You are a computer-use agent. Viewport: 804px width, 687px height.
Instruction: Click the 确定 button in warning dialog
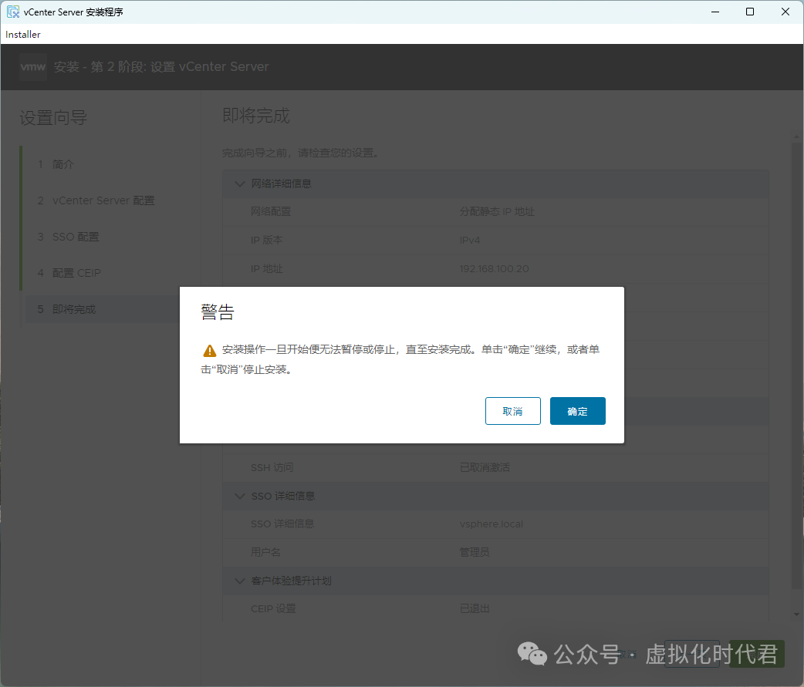577,411
